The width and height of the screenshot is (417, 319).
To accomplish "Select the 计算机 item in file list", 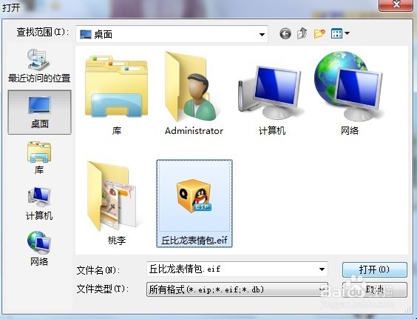I will click(271, 100).
